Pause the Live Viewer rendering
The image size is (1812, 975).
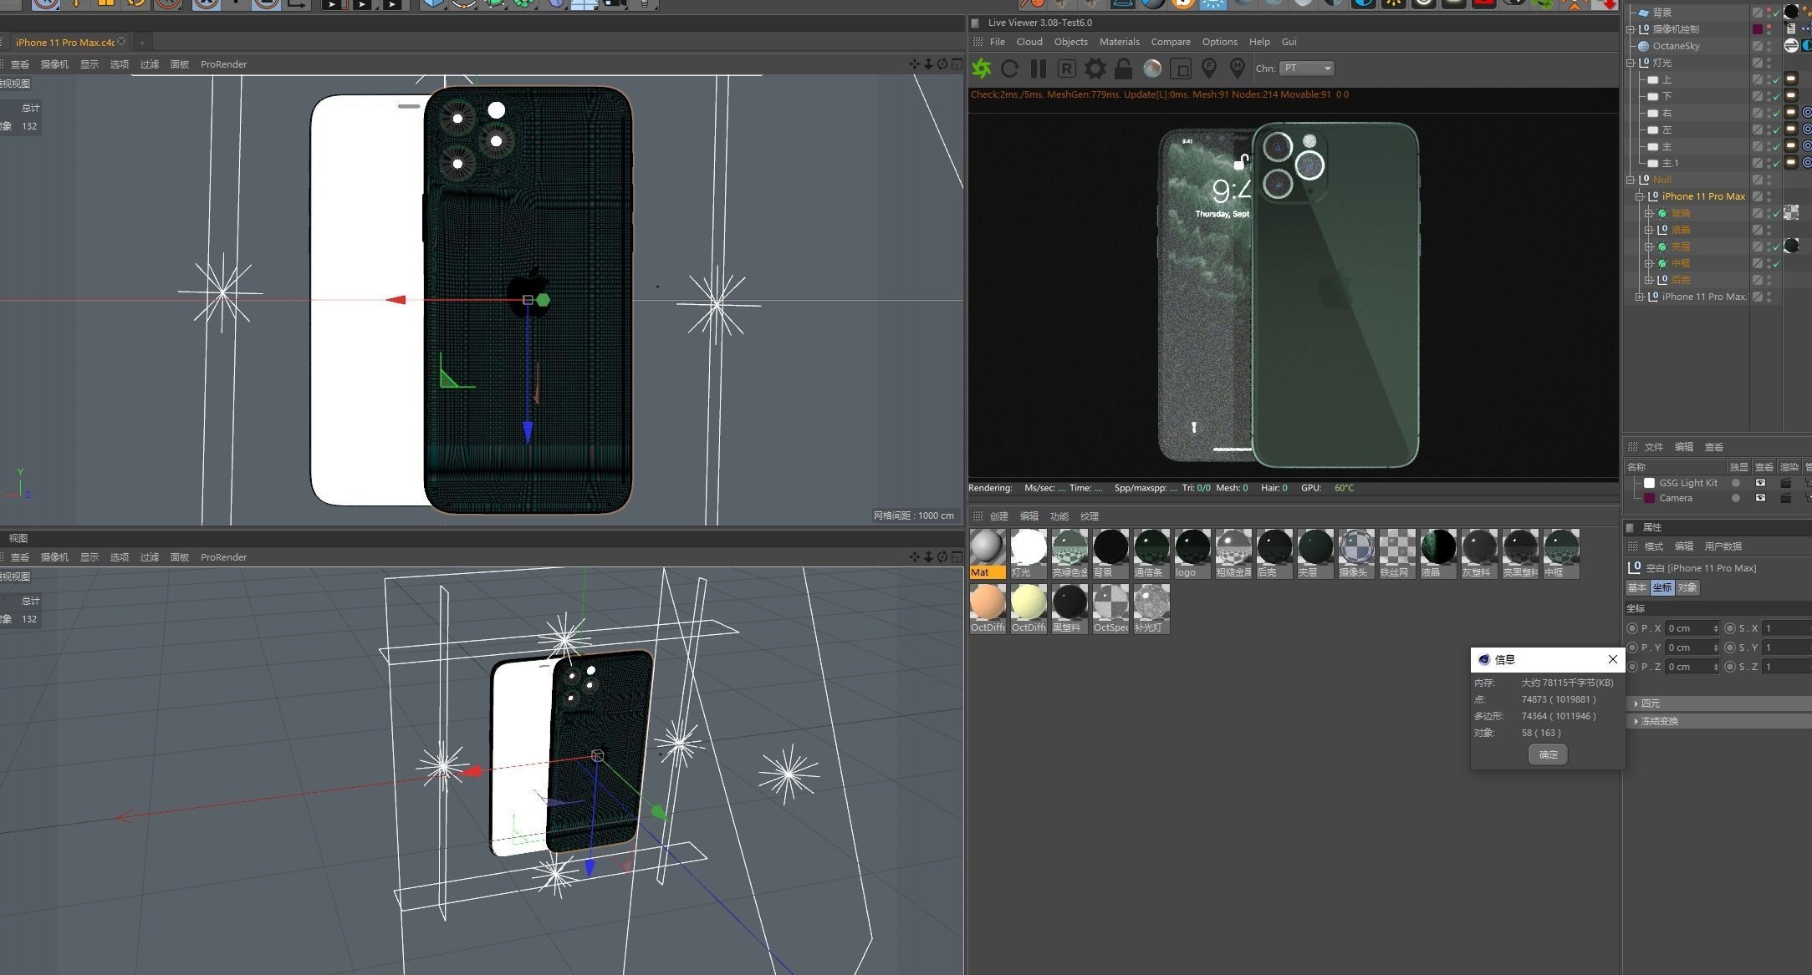[x=1039, y=69]
